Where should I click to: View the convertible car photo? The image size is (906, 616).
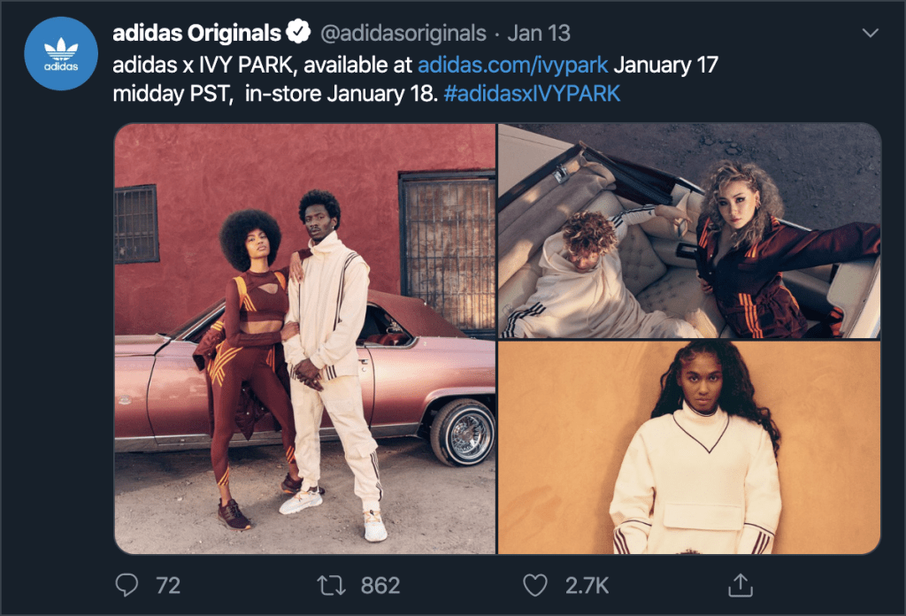pos(690,231)
